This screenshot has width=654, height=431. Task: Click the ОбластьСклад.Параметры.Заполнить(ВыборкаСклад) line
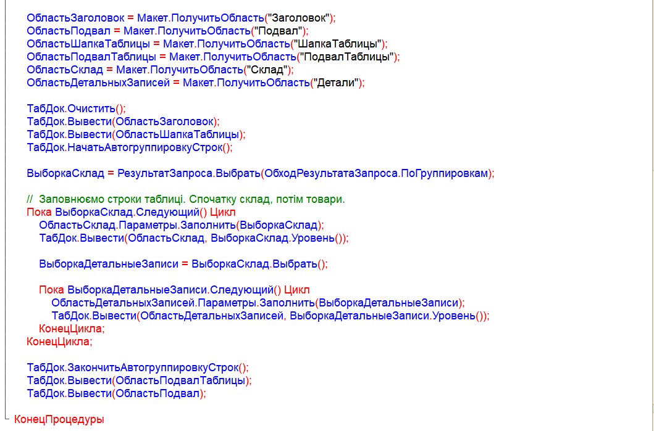182,225
